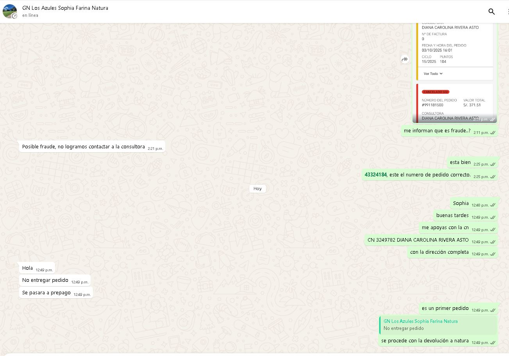509x356 pixels.
Task: Jump to quoted reply 'No entregar pedido'
Action: coord(439,325)
